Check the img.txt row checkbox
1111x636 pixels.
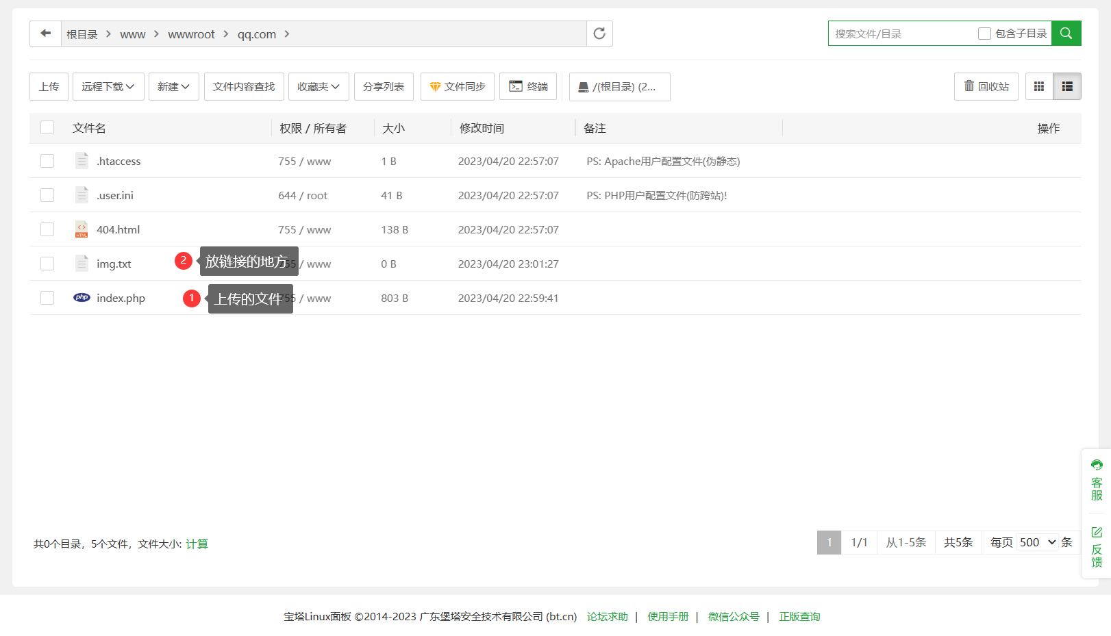pyautogui.click(x=47, y=264)
